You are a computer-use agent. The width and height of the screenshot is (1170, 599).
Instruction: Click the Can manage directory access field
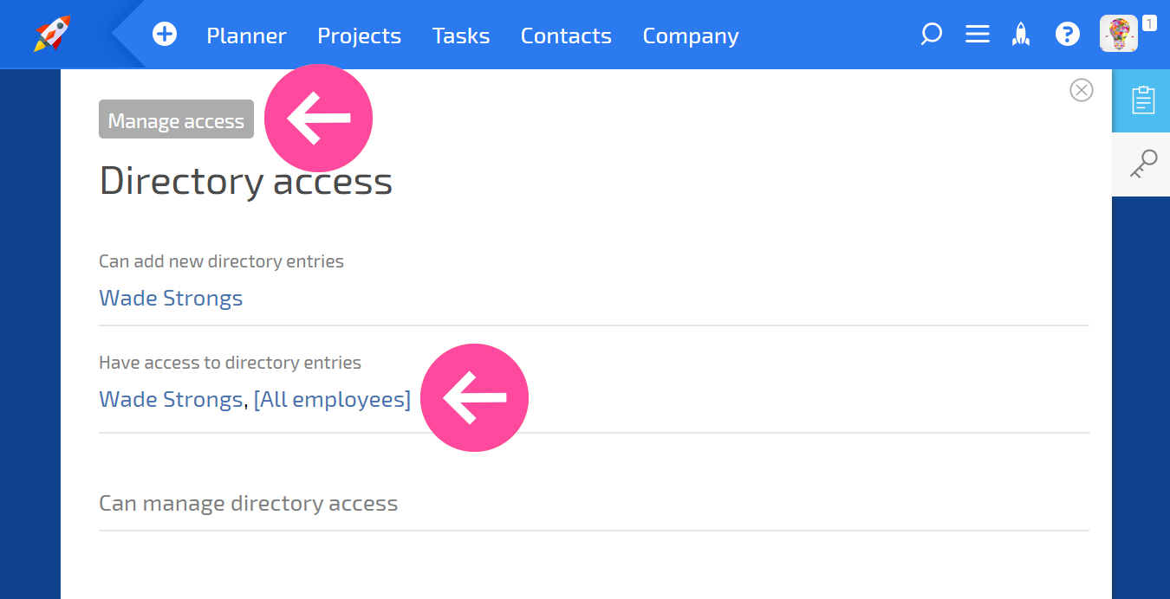(594, 504)
